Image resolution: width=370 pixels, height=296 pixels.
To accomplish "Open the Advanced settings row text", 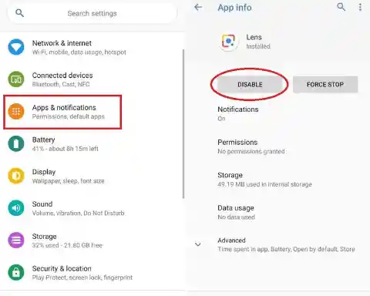I will click(286, 244).
